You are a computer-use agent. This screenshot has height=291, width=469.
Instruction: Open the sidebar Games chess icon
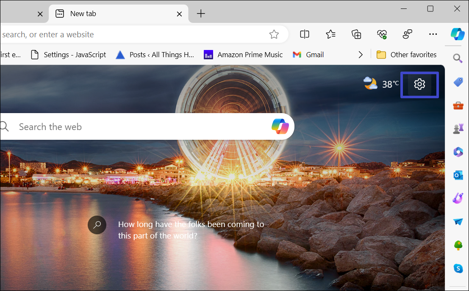(x=458, y=129)
